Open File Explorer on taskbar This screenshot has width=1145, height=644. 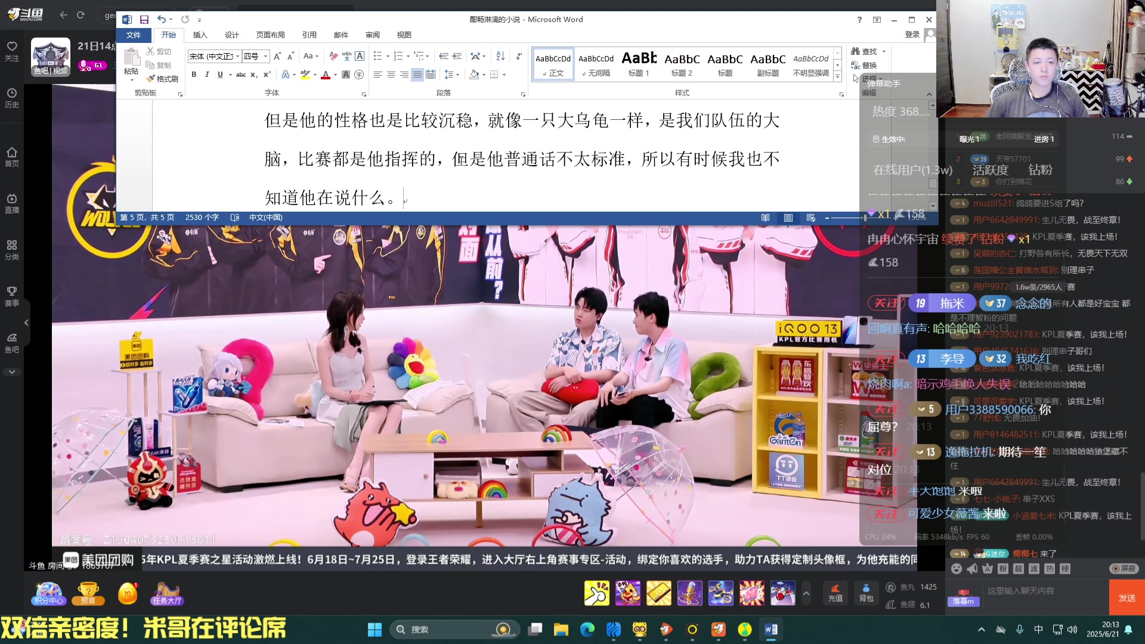(561, 629)
